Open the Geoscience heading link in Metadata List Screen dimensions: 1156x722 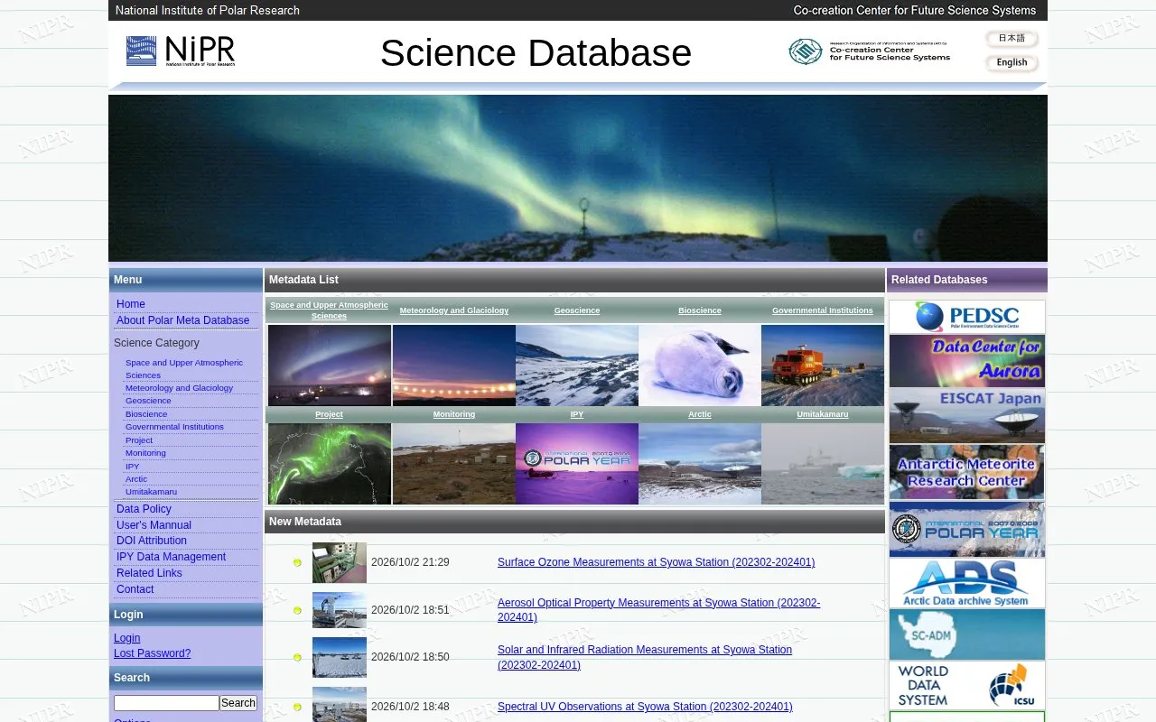(577, 310)
